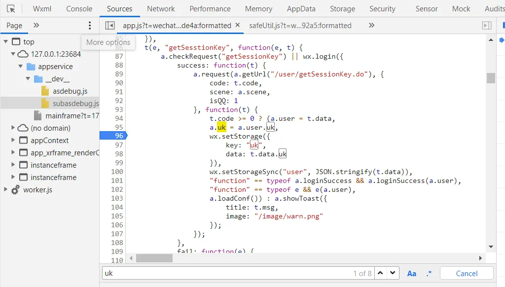Toggle the file navigator sidebar
Viewport: 505px width, 287px height.
[x=110, y=26]
